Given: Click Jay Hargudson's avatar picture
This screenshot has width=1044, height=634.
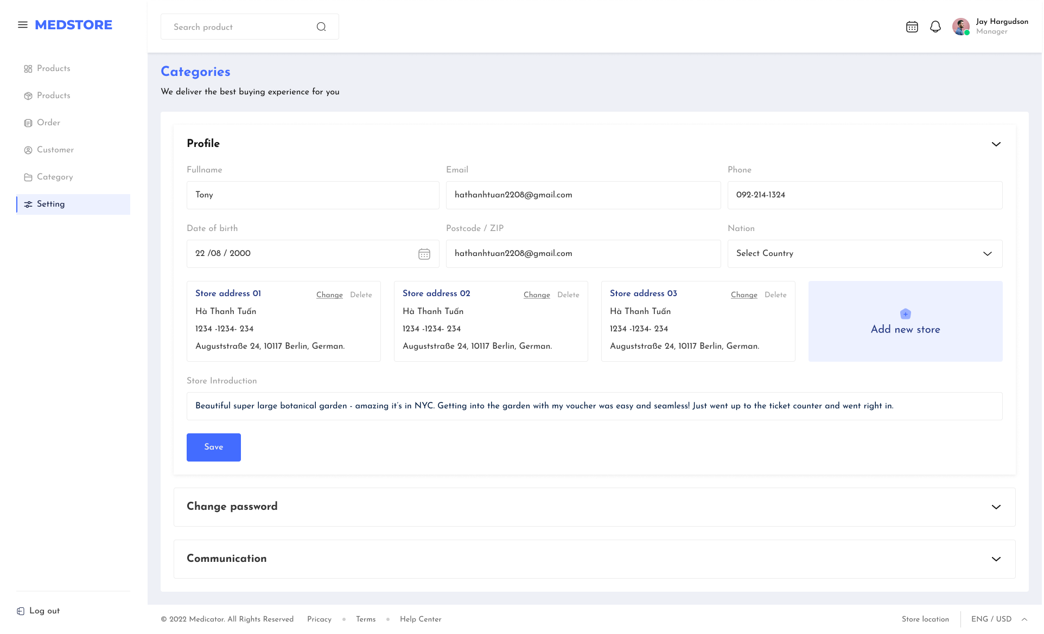Looking at the screenshot, I should tap(960, 27).
